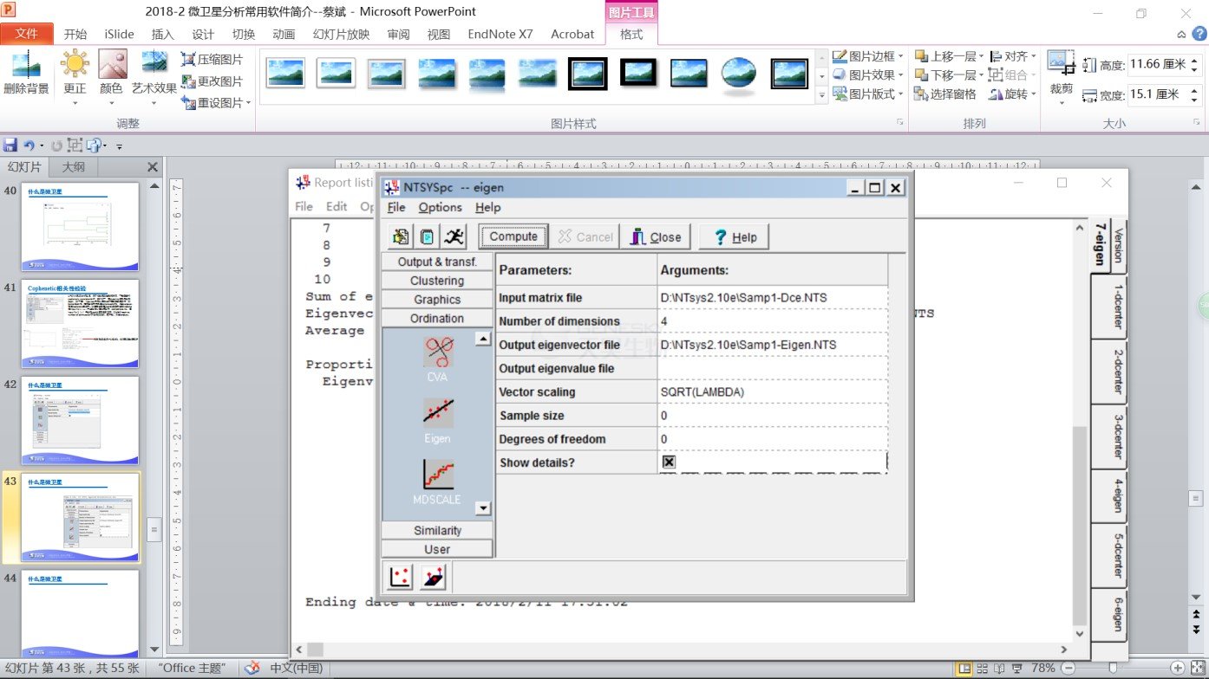Select slide 44 thumbnail

pos(80,614)
